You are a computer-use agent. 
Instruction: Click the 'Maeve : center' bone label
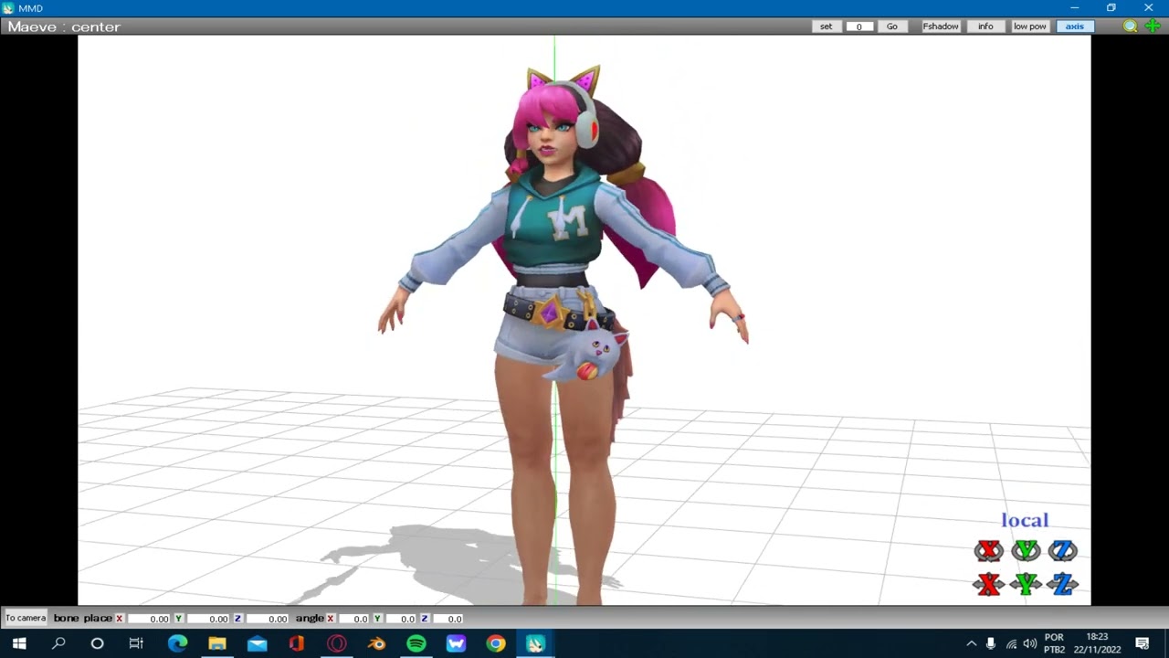pyautogui.click(x=64, y=27)
